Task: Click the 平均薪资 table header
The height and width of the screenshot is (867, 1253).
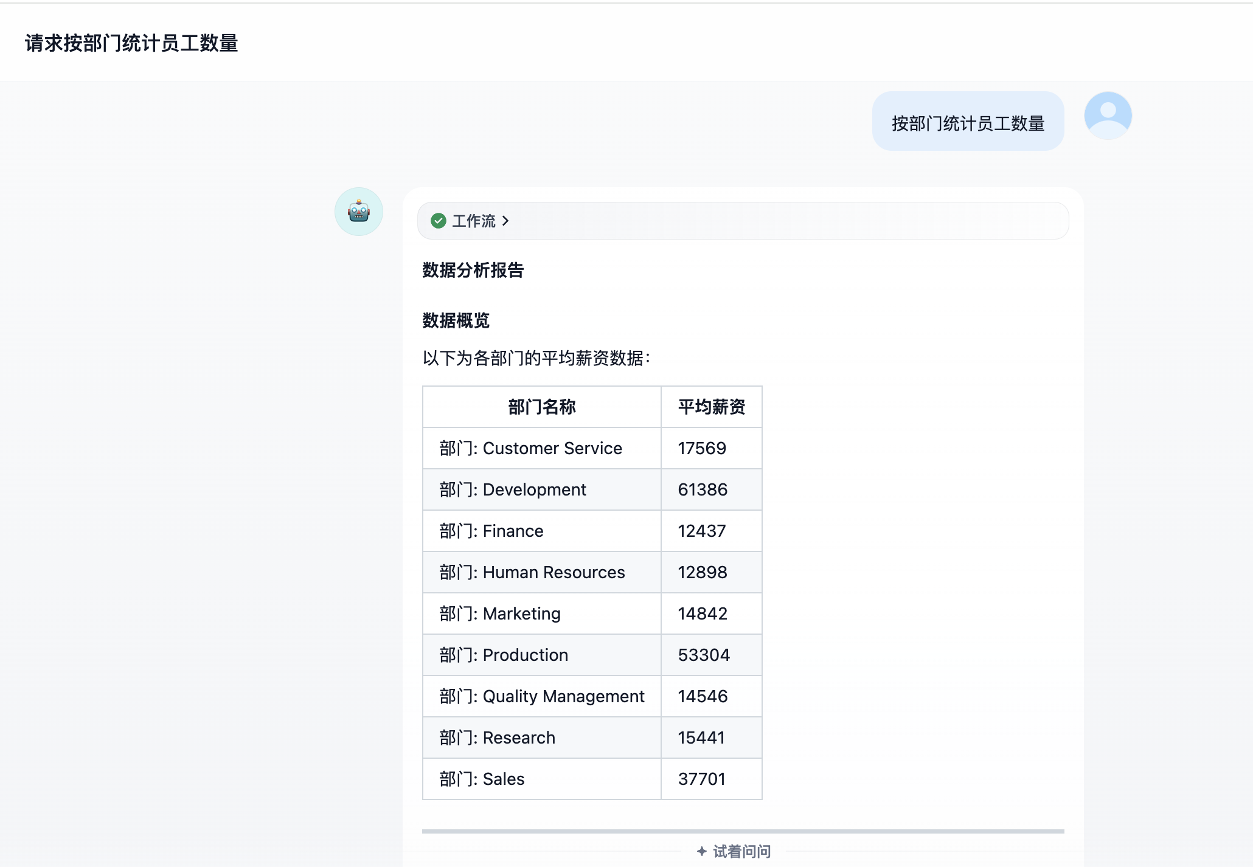Action: tap(711, 407)
